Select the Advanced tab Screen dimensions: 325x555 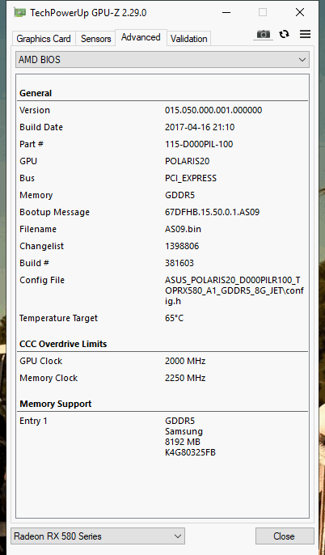click(141, 37)
